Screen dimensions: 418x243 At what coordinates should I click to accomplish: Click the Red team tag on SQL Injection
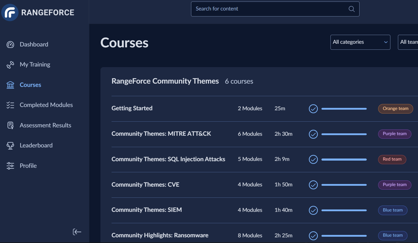point(392,159)
